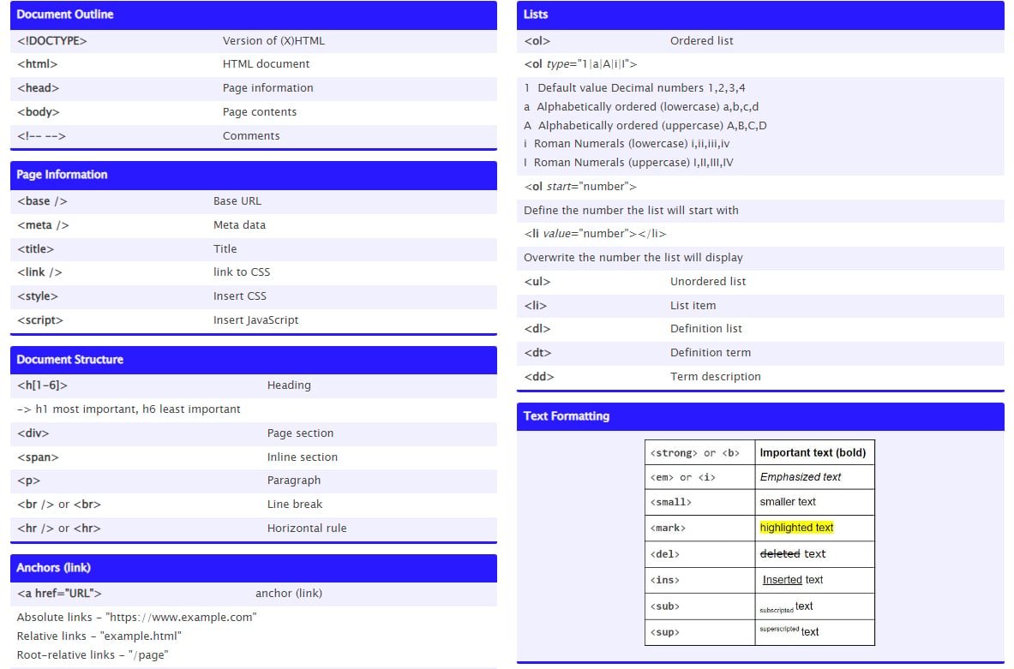This screenshot has width=1014, height=669.
Task: Click the <sub> table cell
Action: point(699,607)
